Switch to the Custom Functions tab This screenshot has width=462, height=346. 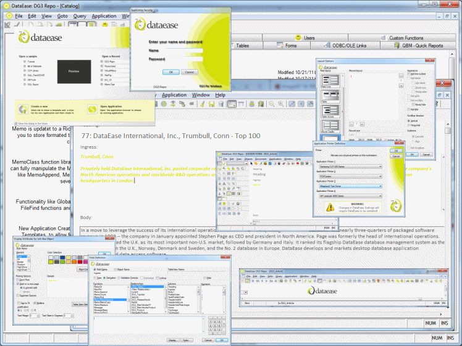pos(402,38)
